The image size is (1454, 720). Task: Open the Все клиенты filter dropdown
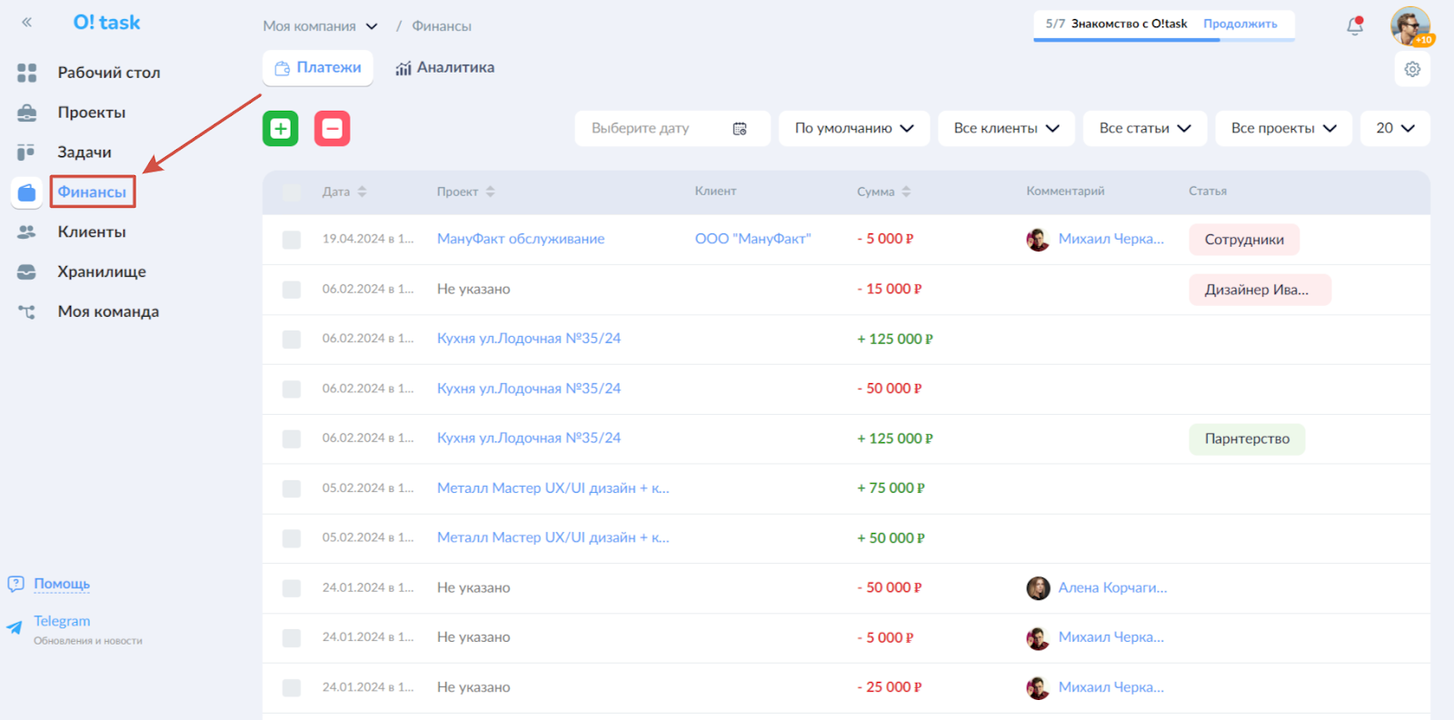(x=1006, y=129)
